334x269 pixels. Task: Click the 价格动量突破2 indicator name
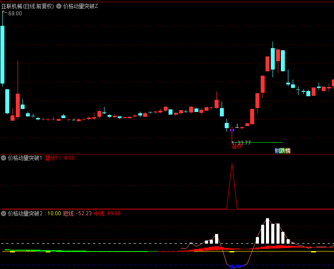25,213
